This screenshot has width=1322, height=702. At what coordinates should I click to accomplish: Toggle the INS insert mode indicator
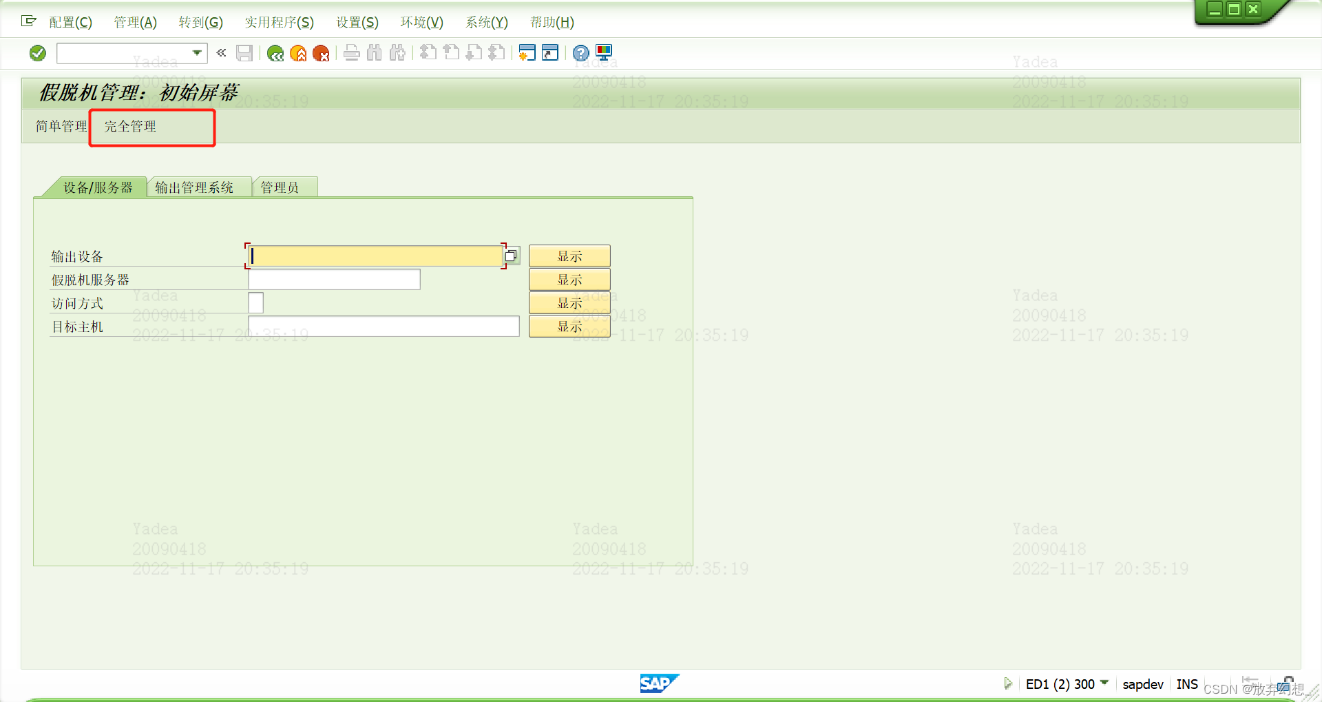1187,684
